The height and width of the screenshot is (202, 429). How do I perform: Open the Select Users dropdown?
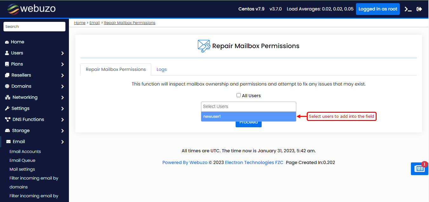[x=248, y=106]
